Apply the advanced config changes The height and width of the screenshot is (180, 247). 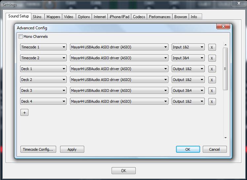(x=72, y=149)
